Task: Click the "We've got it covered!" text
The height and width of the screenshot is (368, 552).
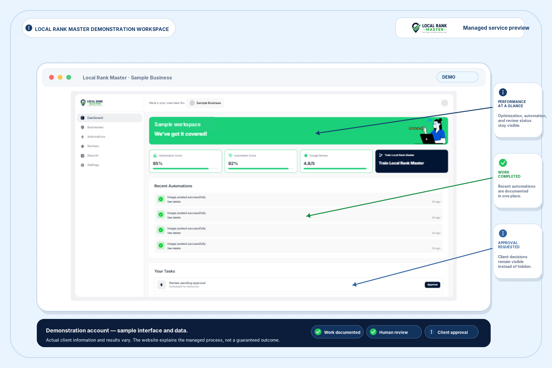Action: coord(181,134)
